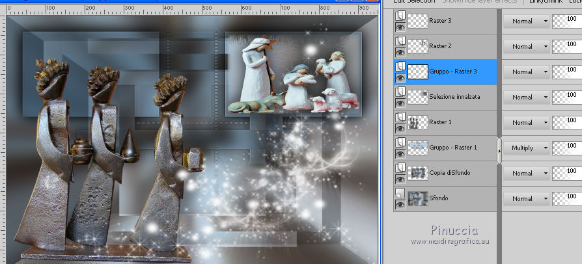The image size is (582, 264).
Task: Toggle the eye icon for Raster 1
Action: tap(400, 128)
